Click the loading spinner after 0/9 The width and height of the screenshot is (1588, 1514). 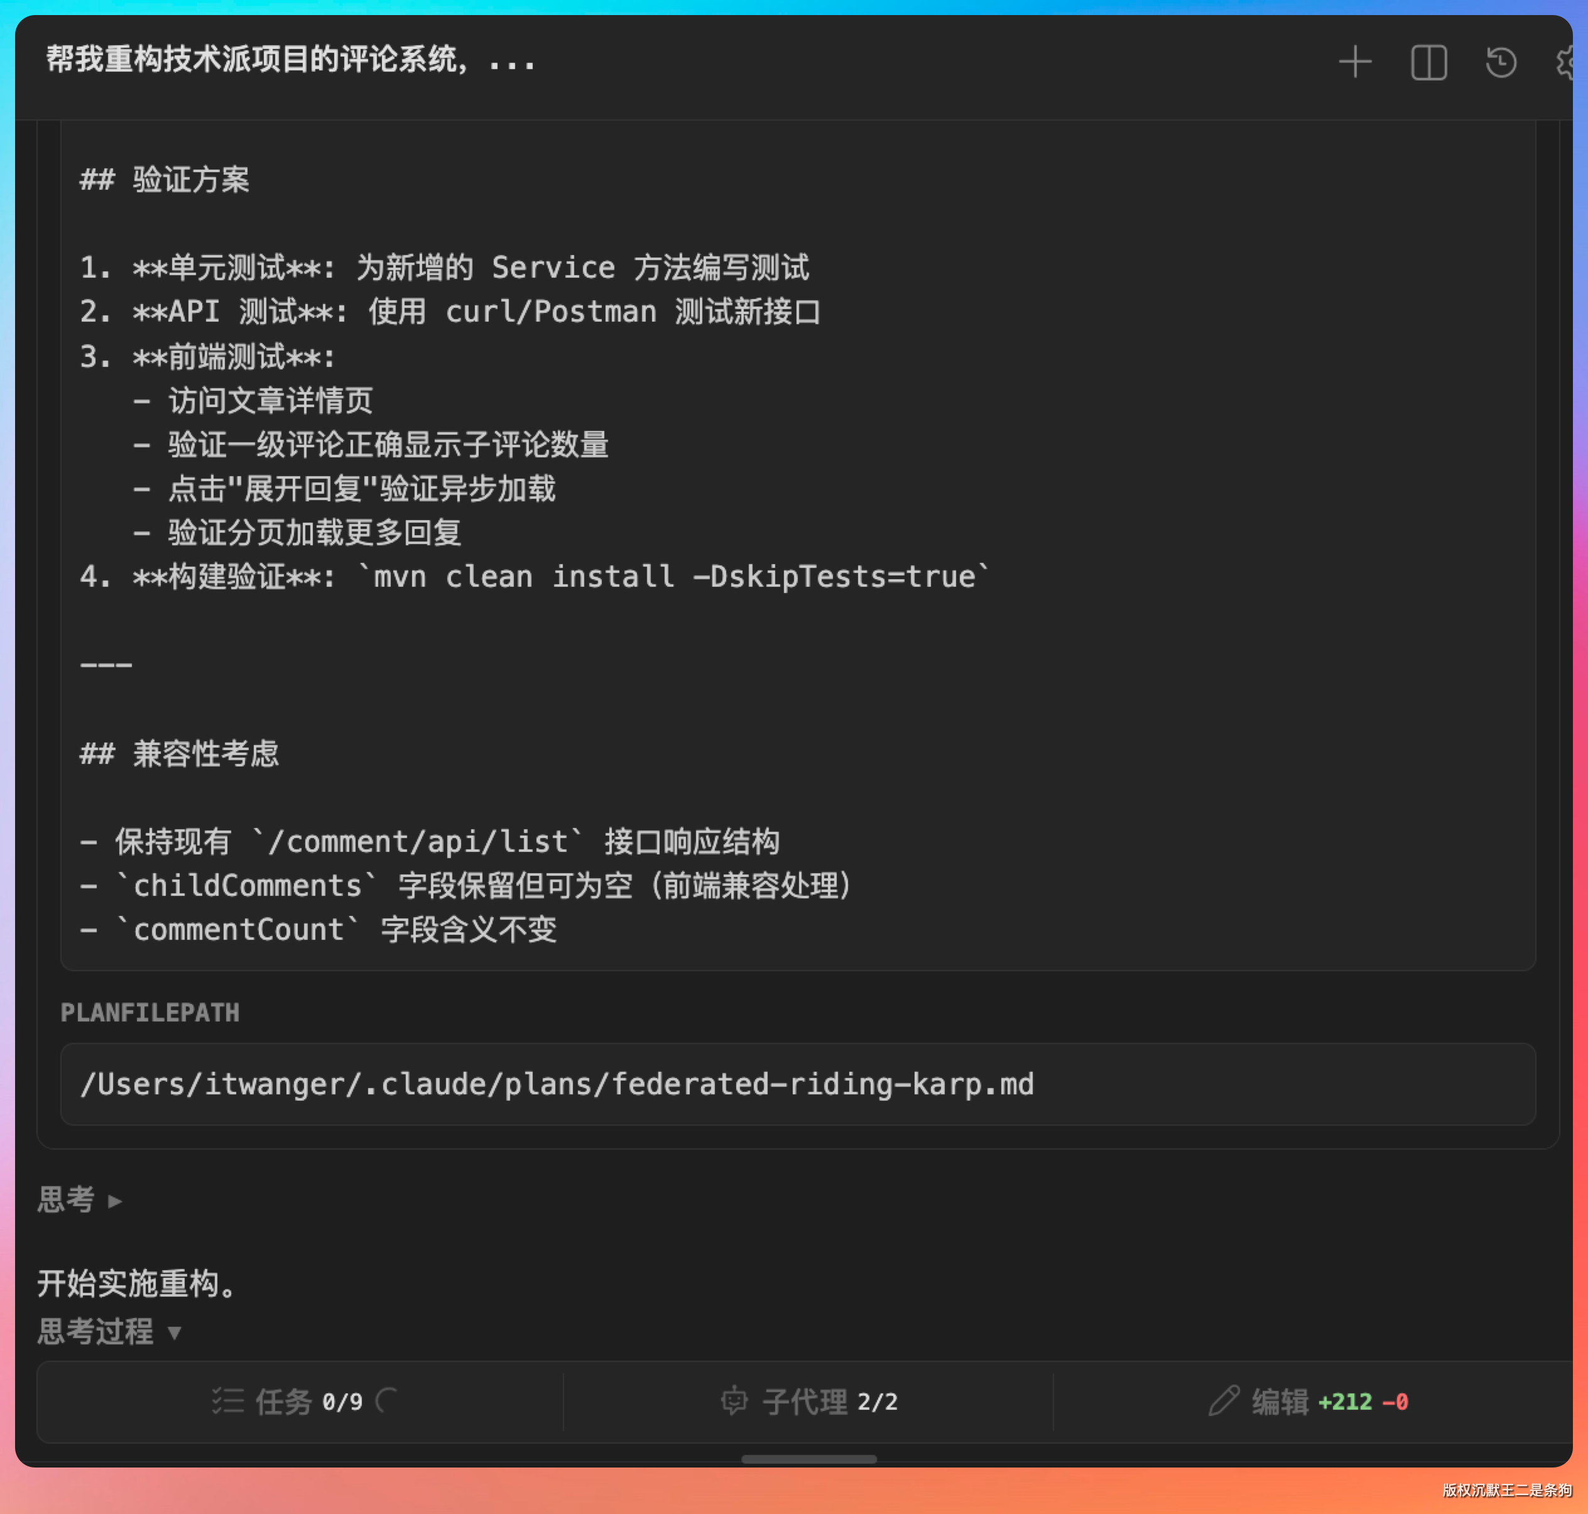(388, 1401)
